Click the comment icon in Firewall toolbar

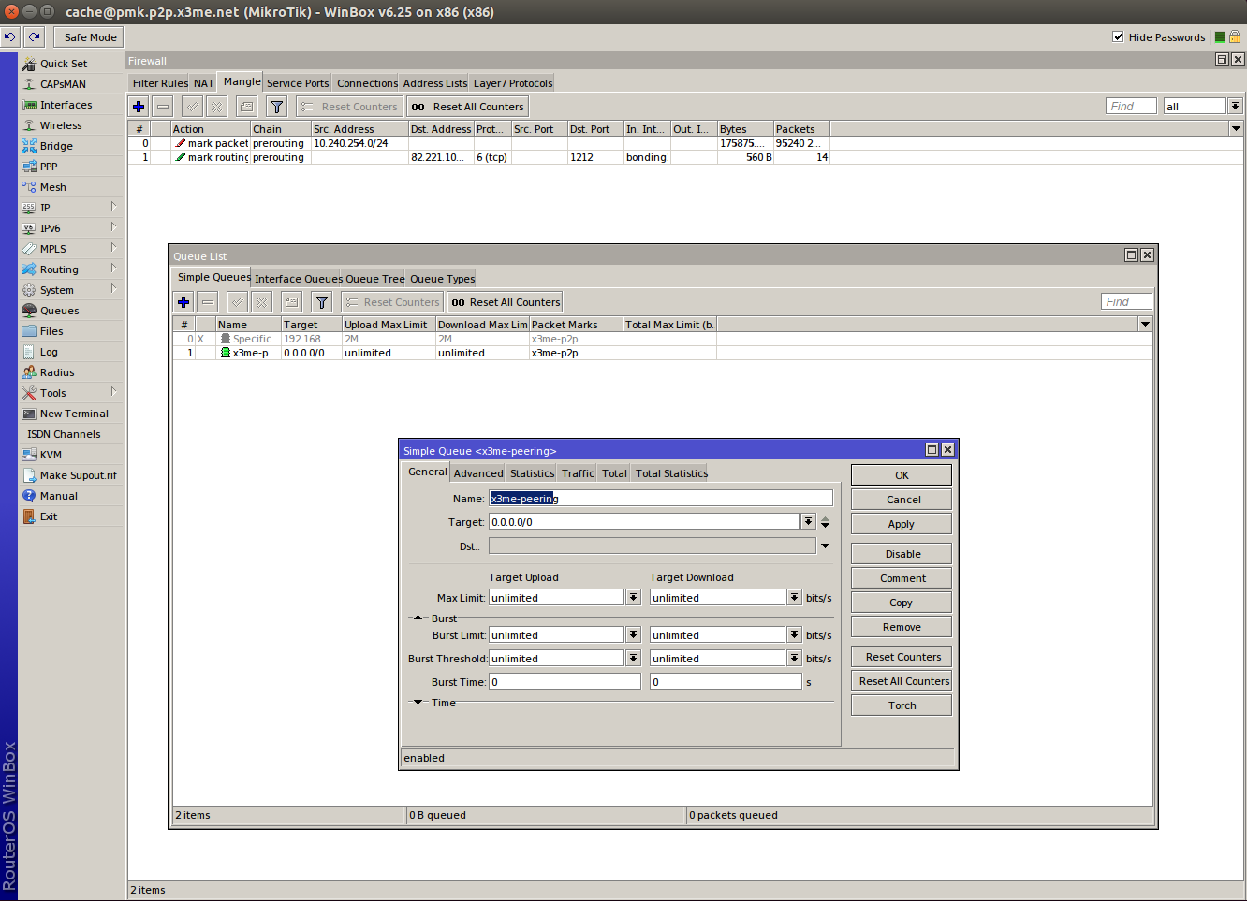[246, 107]
